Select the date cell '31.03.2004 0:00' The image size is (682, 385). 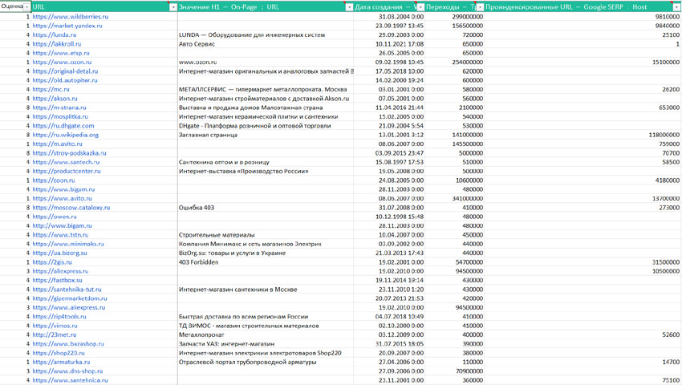[389, 17]
